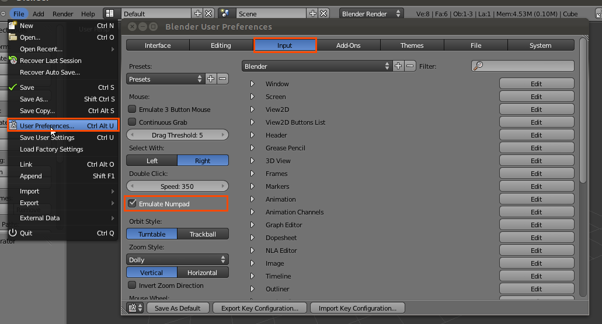Disable the Emulate Numpad checkbox

(133, 203)
